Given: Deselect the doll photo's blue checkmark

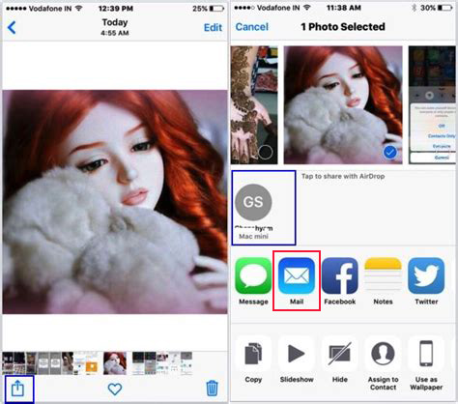Looking at the screenshot, I should tap(390, 152).
